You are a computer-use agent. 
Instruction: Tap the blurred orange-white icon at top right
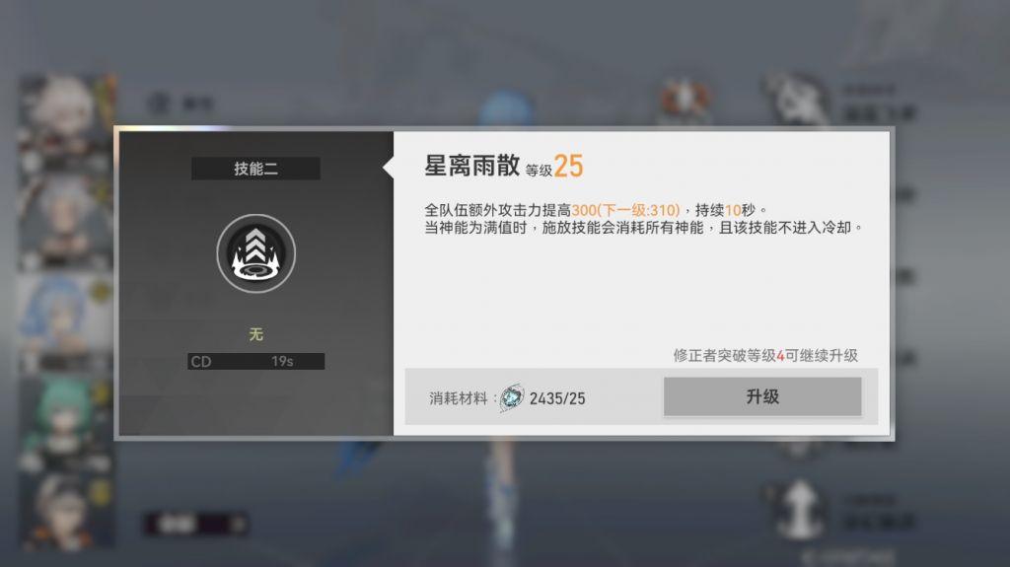[685, 99]
